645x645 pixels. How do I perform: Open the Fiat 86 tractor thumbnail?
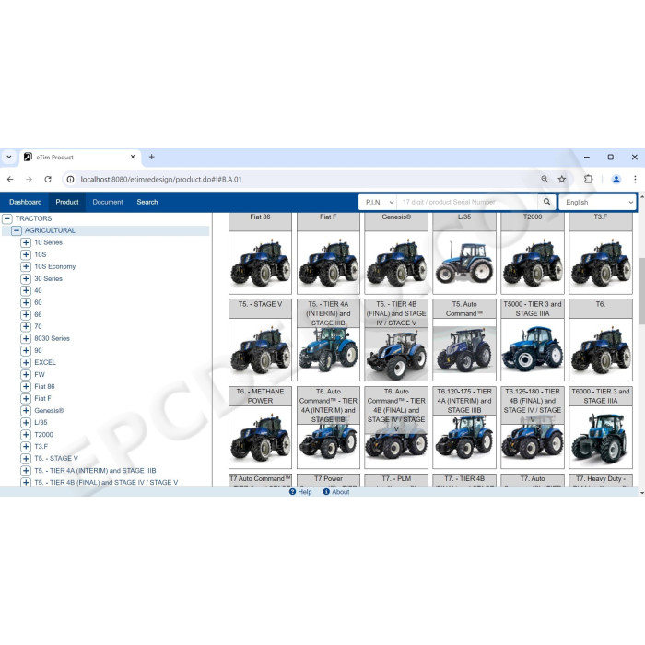[260, 263]
